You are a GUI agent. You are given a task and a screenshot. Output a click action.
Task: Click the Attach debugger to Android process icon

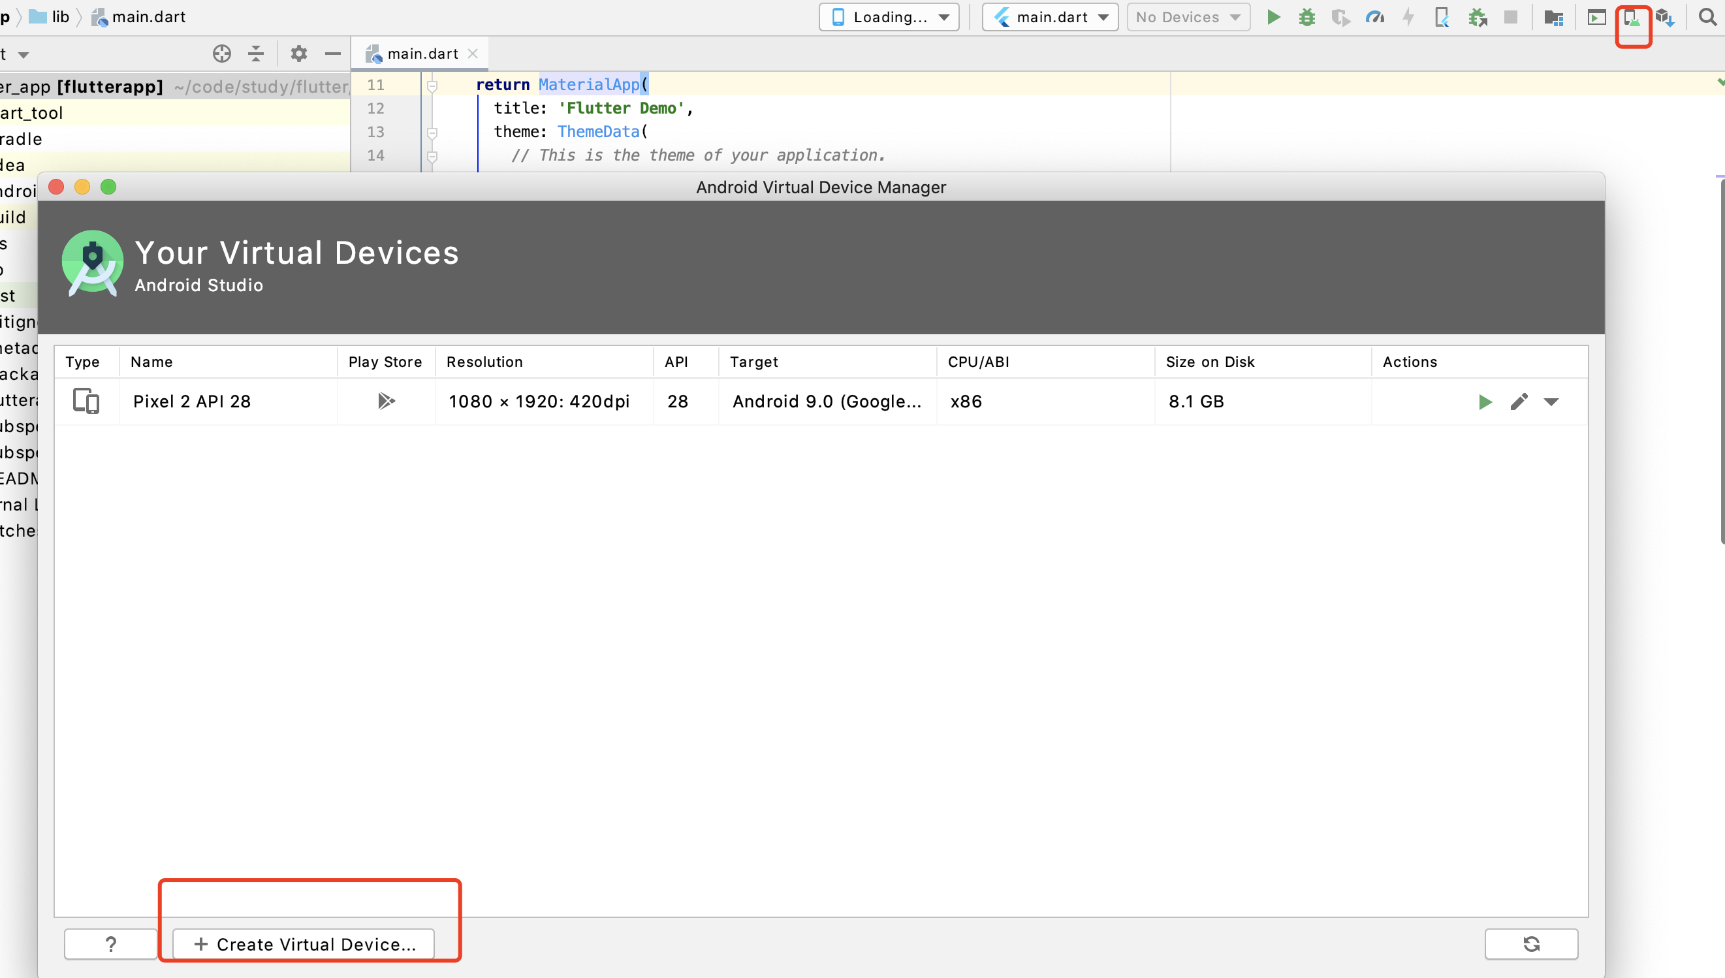(1477, 17)
